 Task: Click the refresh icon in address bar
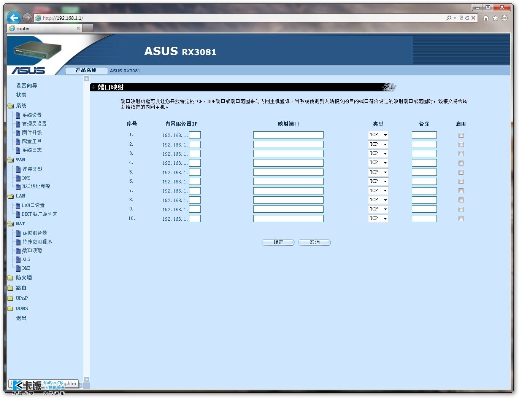[467, 18]
